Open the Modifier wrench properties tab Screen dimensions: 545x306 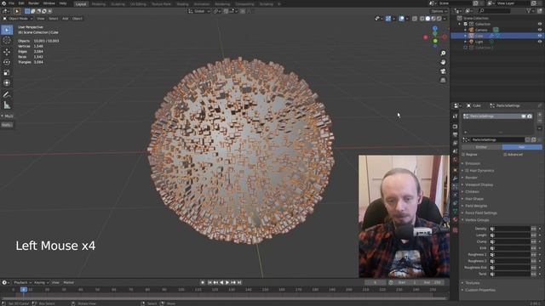[455, 178]
